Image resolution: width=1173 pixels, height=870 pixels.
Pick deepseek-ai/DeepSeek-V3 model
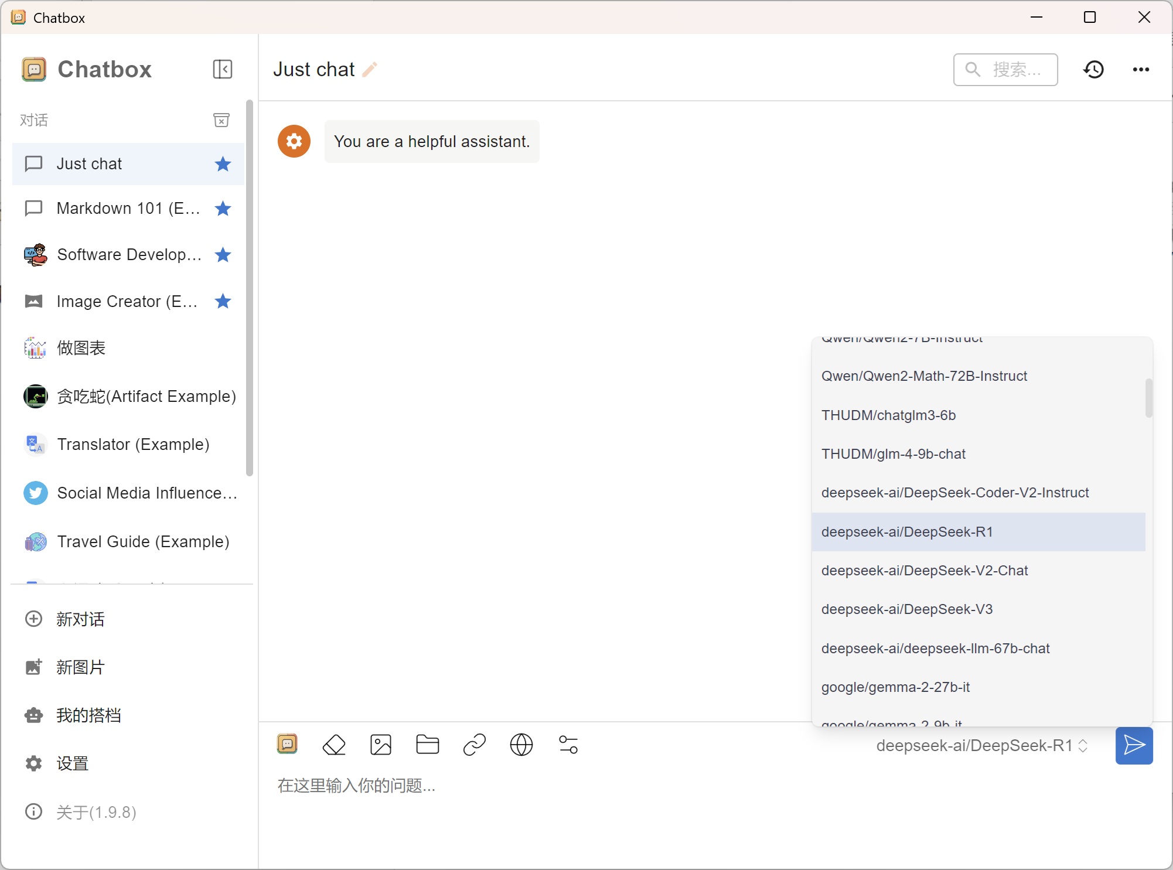978,609
